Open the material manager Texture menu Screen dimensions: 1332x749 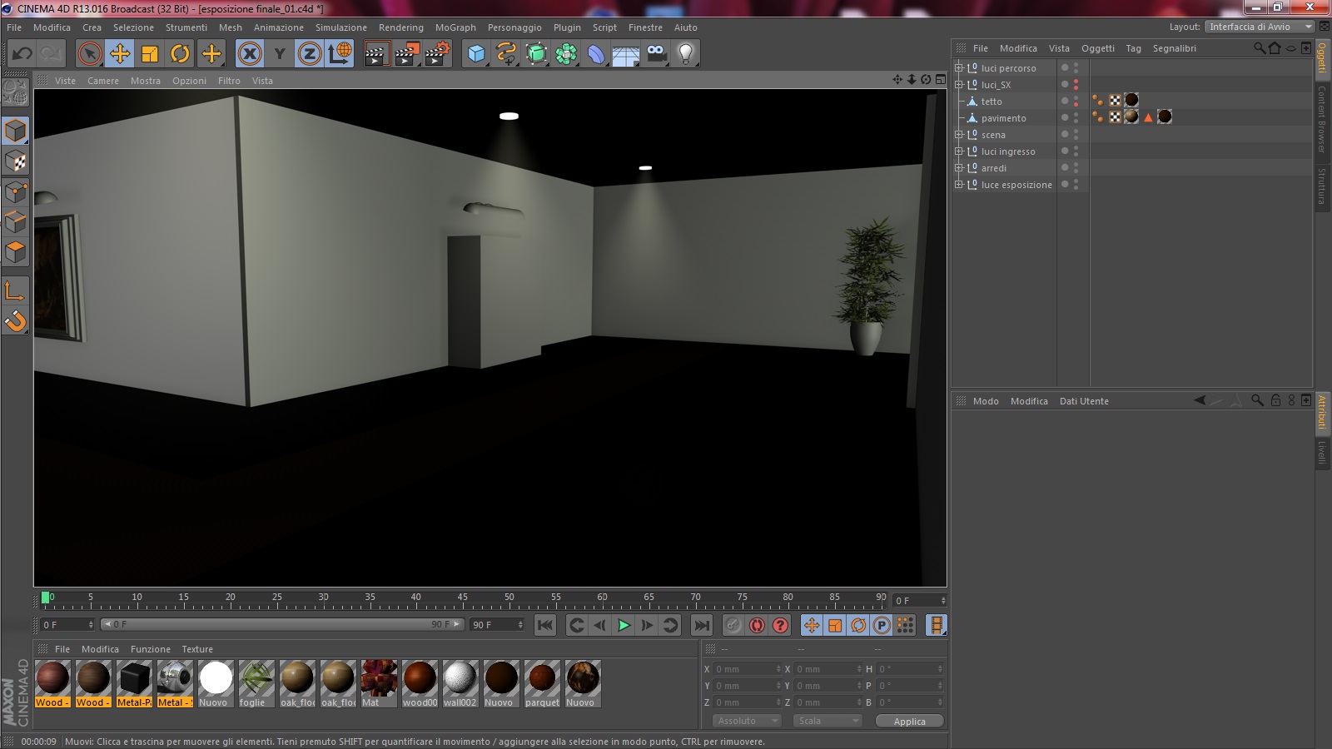[197, 649]
